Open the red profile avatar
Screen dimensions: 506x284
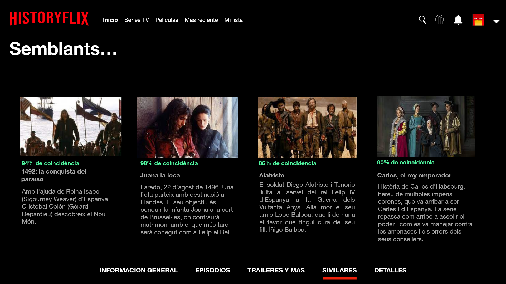[x=478, y=20]
